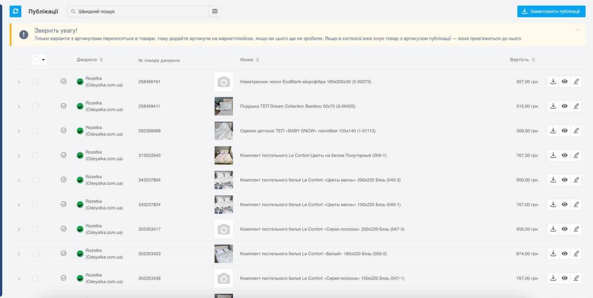Select the row checkbox for item 343237804

point(35,180)
